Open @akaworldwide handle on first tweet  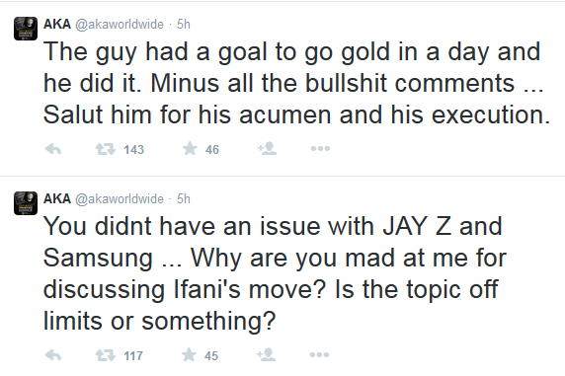120,25
